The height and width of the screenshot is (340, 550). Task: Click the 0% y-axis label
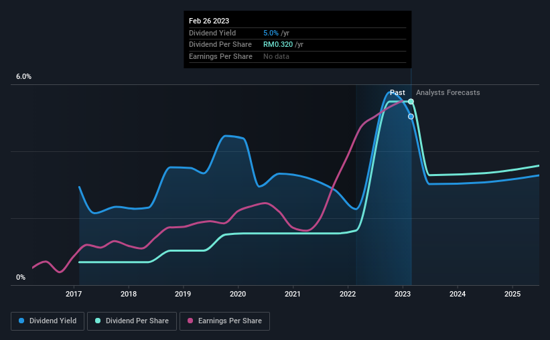click(21, 277)
